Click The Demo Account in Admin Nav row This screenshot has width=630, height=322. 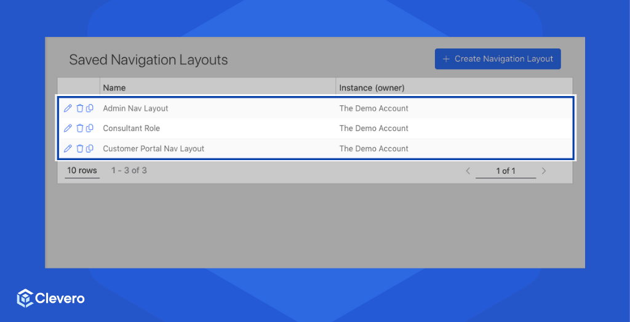pos(373,108)
